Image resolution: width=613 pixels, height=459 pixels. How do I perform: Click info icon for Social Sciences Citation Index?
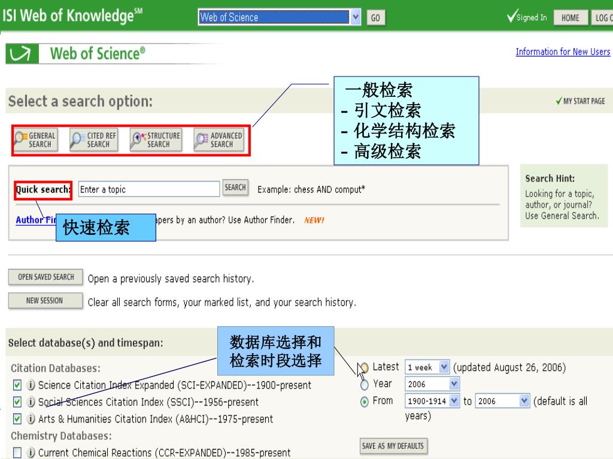pyautogui.click(x=31, y=402)
